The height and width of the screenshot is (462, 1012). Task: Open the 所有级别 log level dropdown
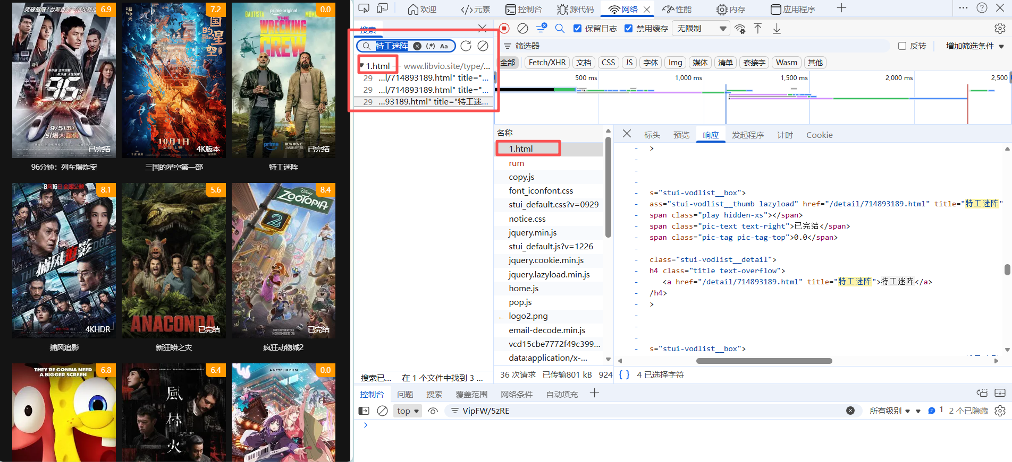click(x=890, y=411)
